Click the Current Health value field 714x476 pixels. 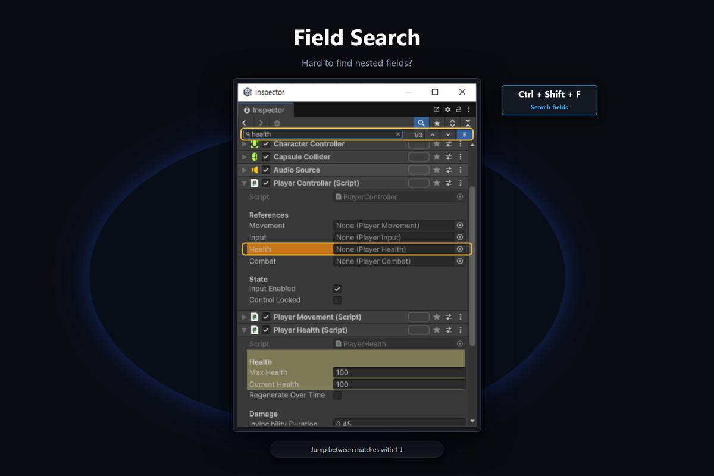(x=400, y=384)
